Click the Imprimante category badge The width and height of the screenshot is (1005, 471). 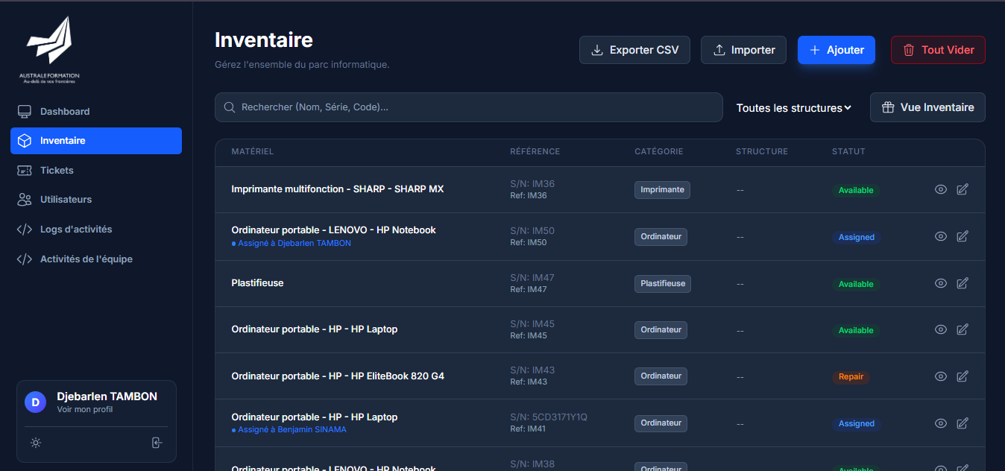[x=662, y=190]
